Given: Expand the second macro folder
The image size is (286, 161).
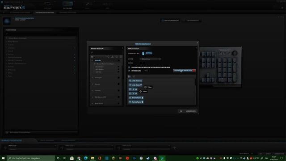Looking at the screenshot, I should click(93, 78).
